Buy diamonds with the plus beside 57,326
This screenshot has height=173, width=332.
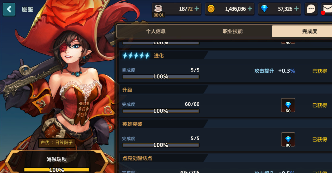(x=296, y=9)
